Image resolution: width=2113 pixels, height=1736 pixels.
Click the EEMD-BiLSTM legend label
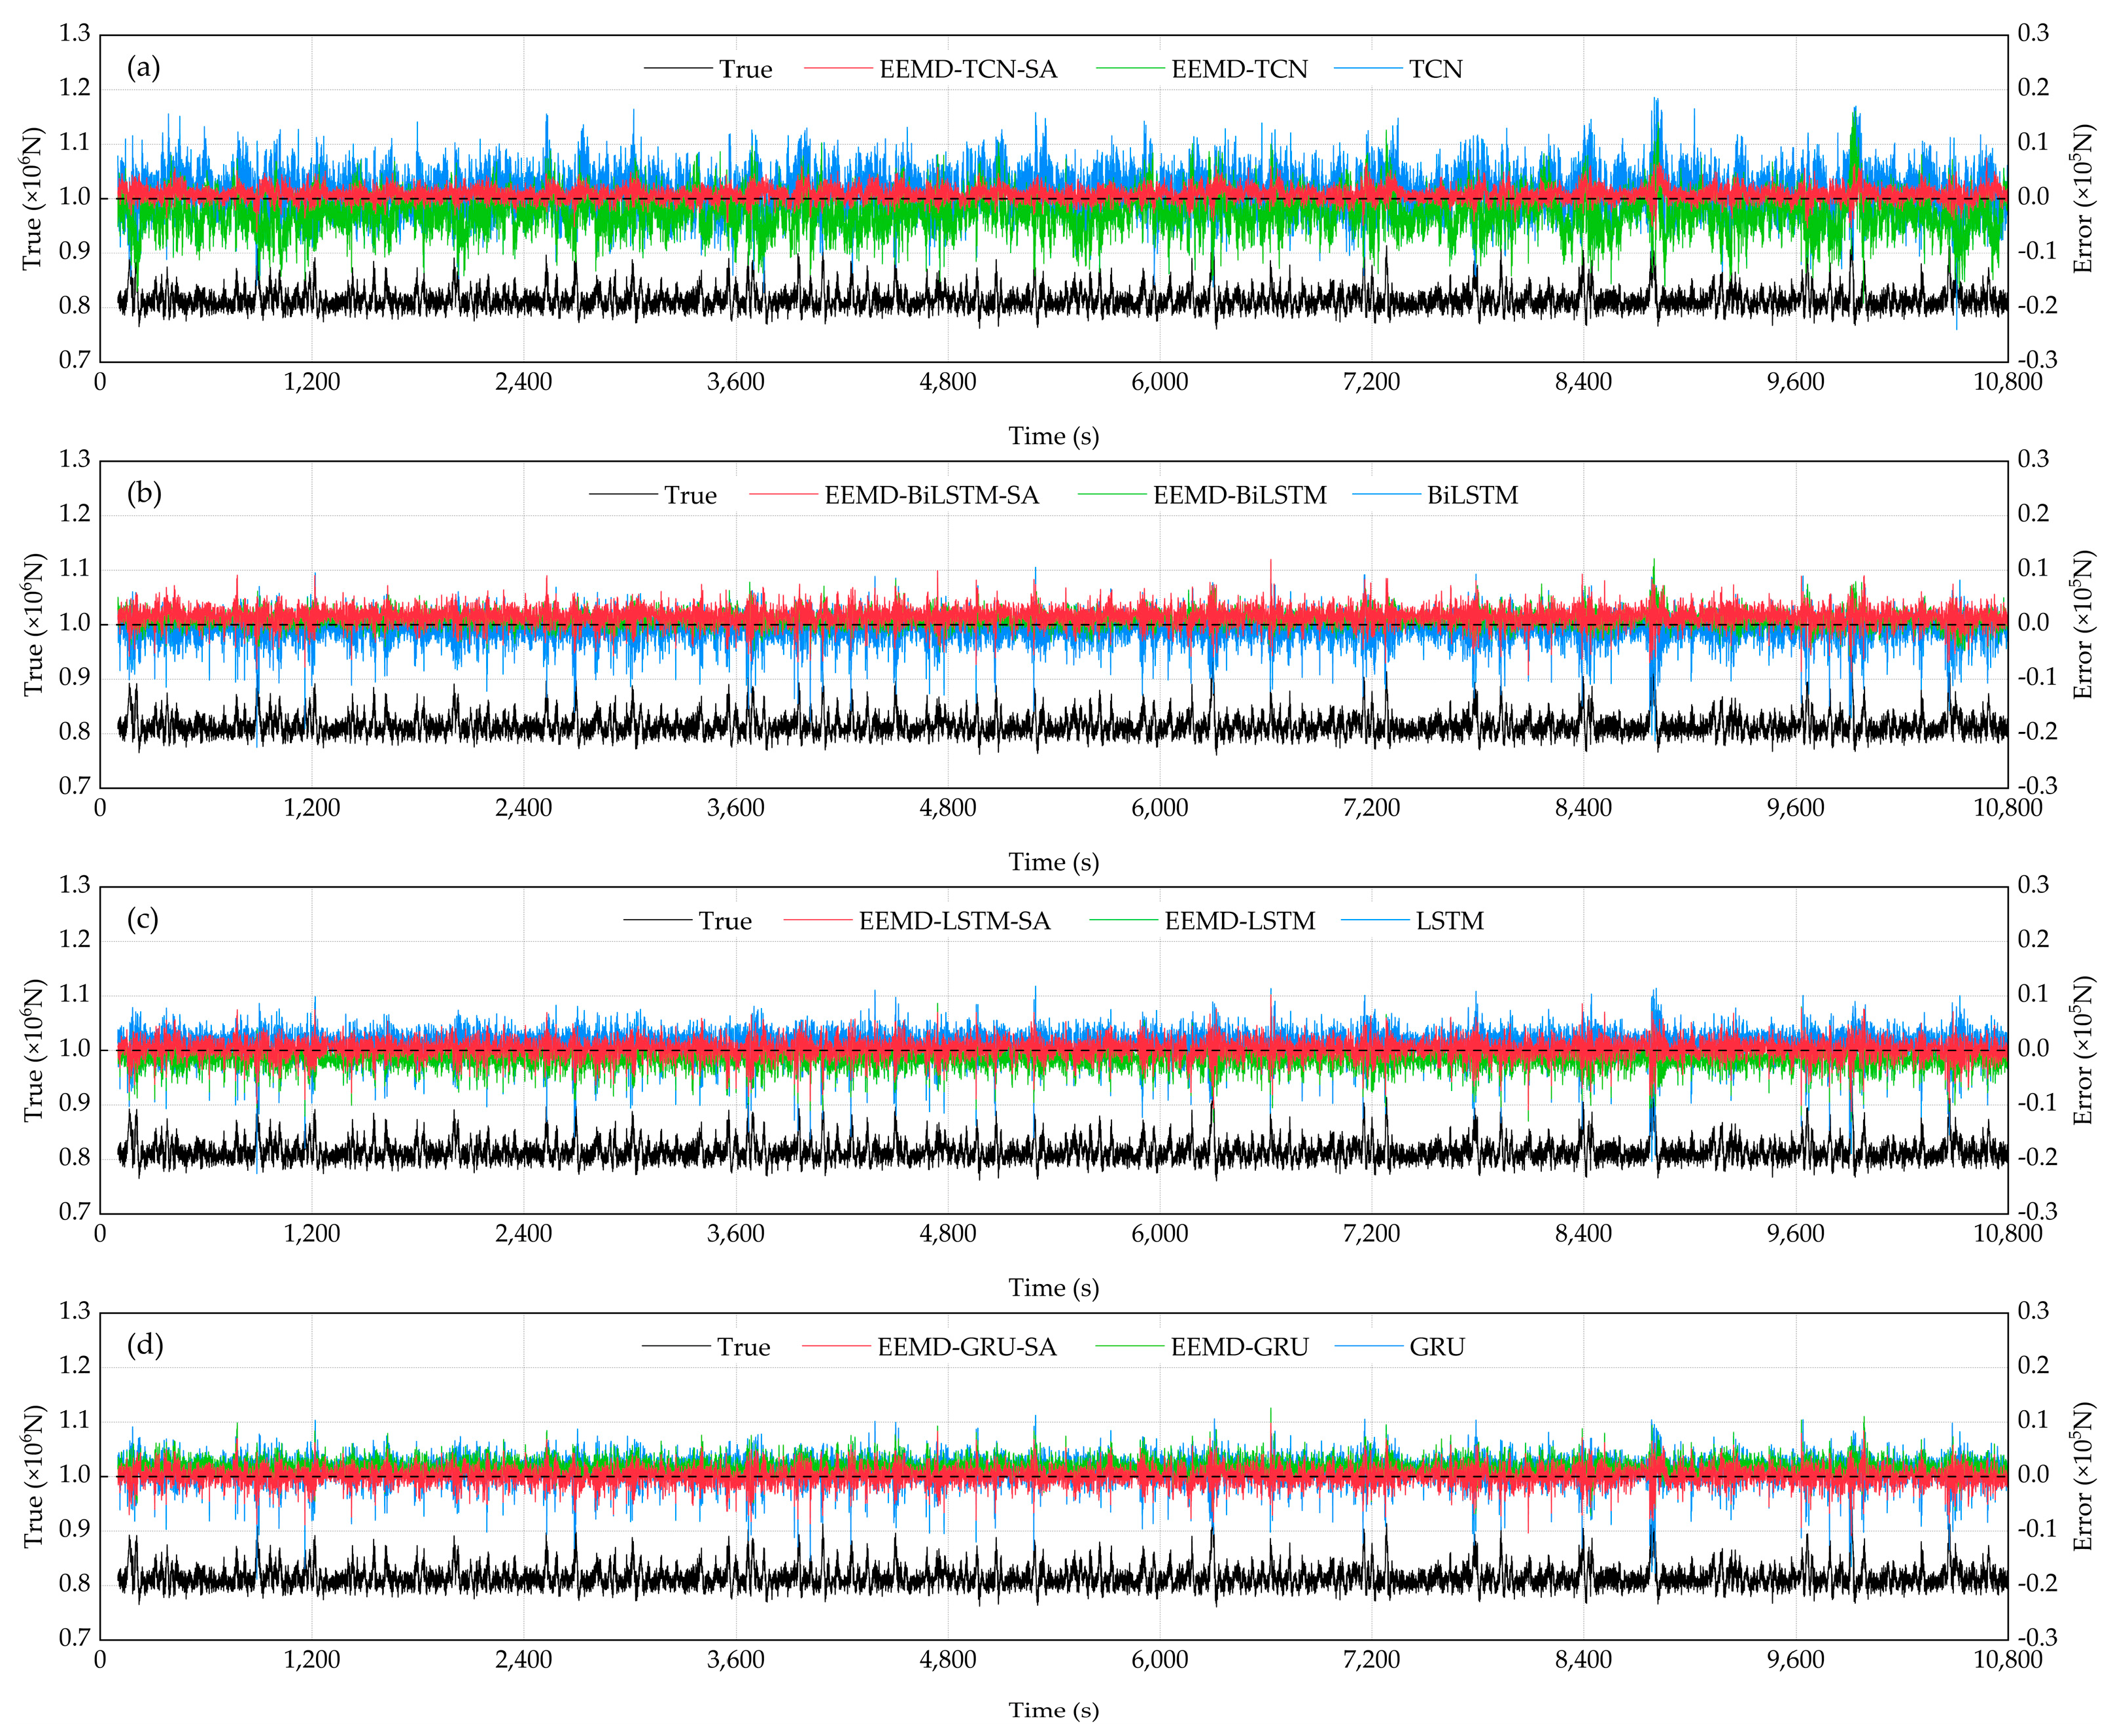click(x=1239, y=495)
